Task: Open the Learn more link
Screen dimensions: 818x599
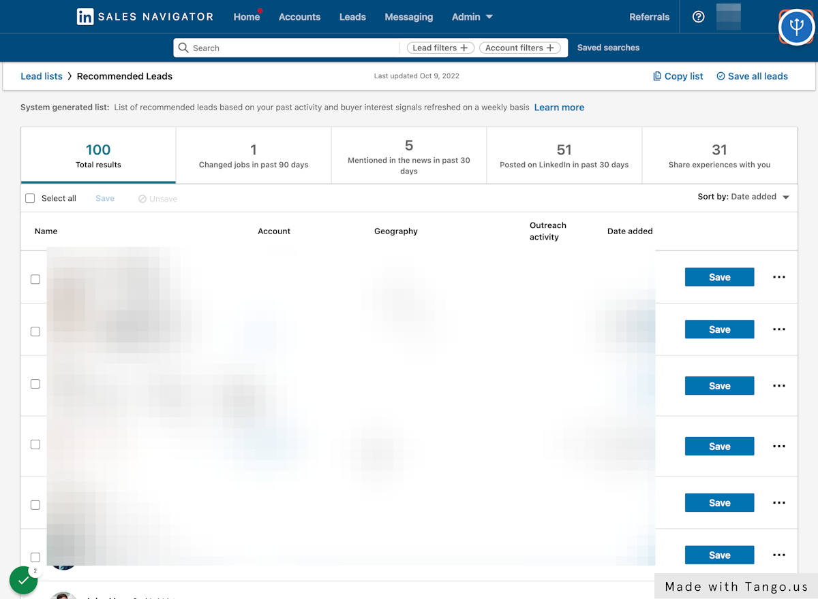Action: (559, 108)
